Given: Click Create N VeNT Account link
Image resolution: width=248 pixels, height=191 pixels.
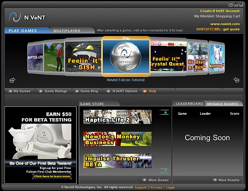Looking at the screenshot, I should tap(220, 11).
